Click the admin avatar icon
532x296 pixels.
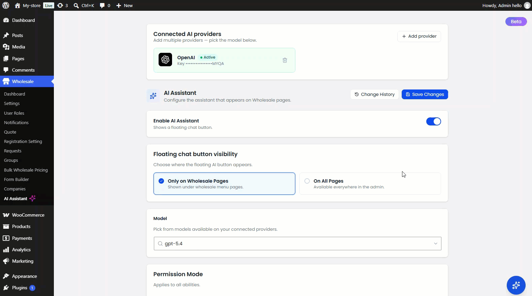click(527, 5)
